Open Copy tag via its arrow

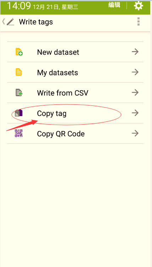135,113
